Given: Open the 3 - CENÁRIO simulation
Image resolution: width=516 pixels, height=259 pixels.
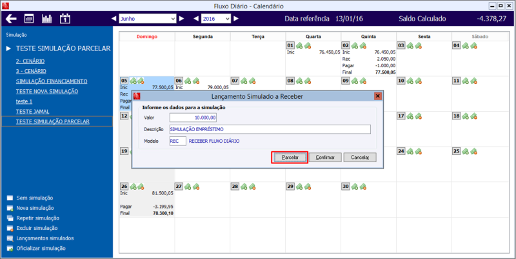Looking at the screenshot, I should tap(31, 71).
